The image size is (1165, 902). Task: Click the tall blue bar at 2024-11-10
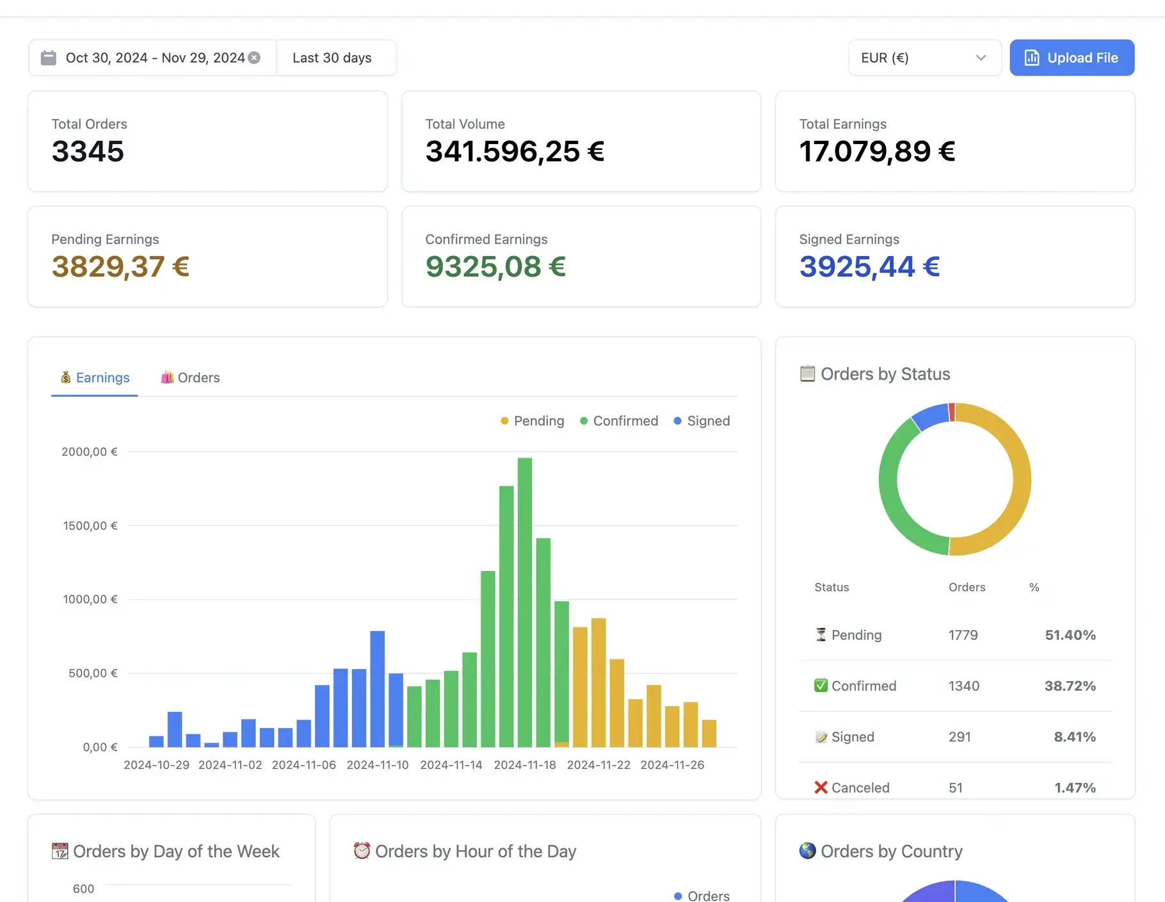pyautogui.click(x=378, y=689)
